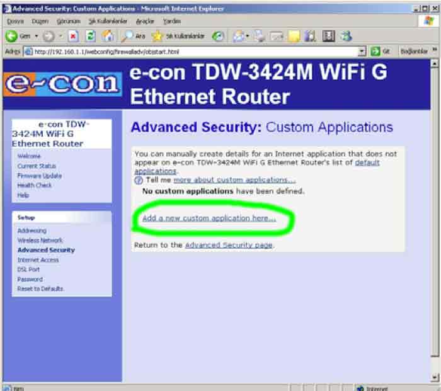This screenshot has height=391, width=441.
Task: Open the History icon in toolbar
Action: 218,36
